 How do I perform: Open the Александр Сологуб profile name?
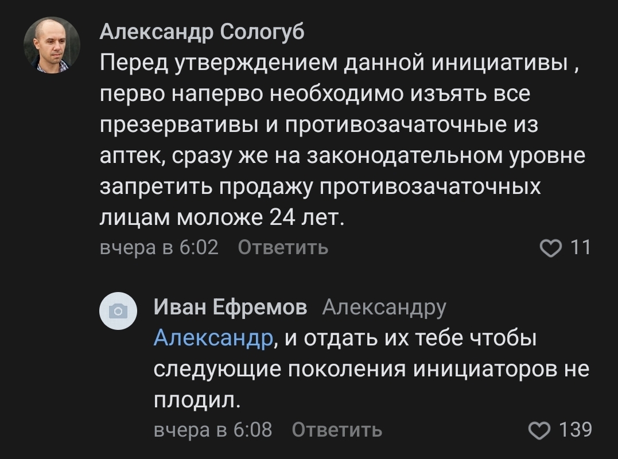click(202, 32)
